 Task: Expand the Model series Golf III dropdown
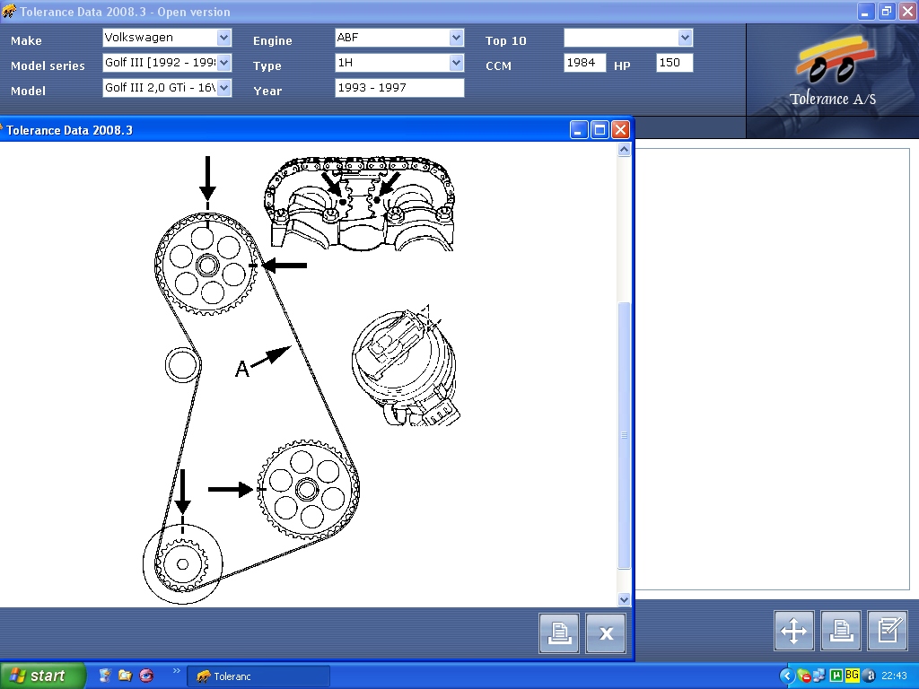(x=223, y=63)
